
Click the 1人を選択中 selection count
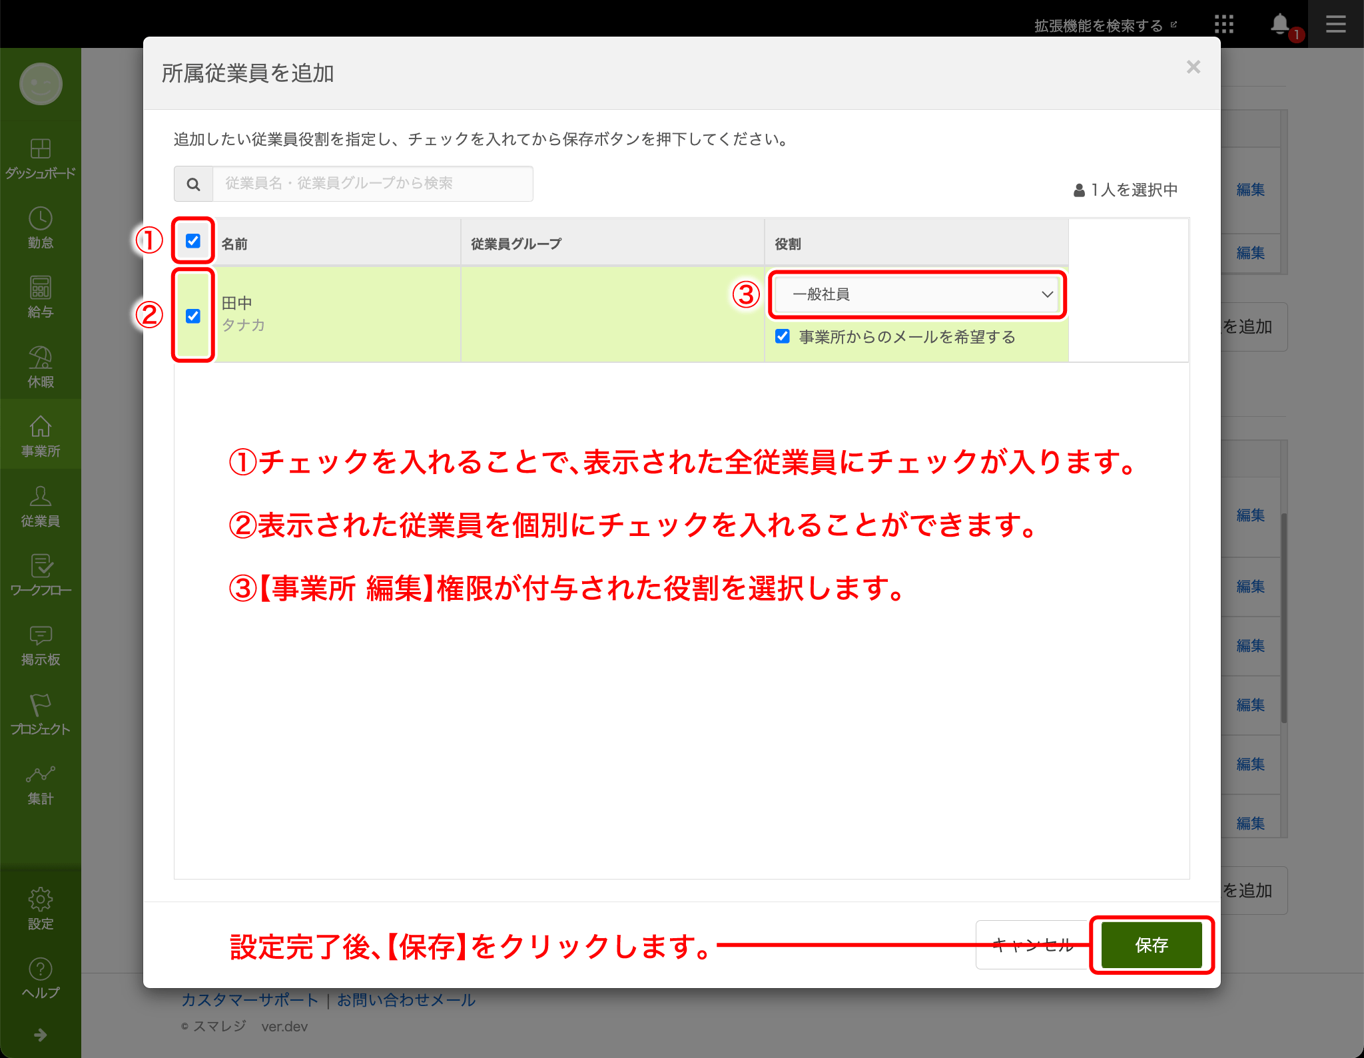(x=1126, y=190)
